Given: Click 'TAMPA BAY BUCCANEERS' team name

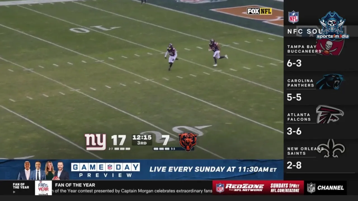Looking at the screenshot, I should pyautogui.click(x=304, y=49).
